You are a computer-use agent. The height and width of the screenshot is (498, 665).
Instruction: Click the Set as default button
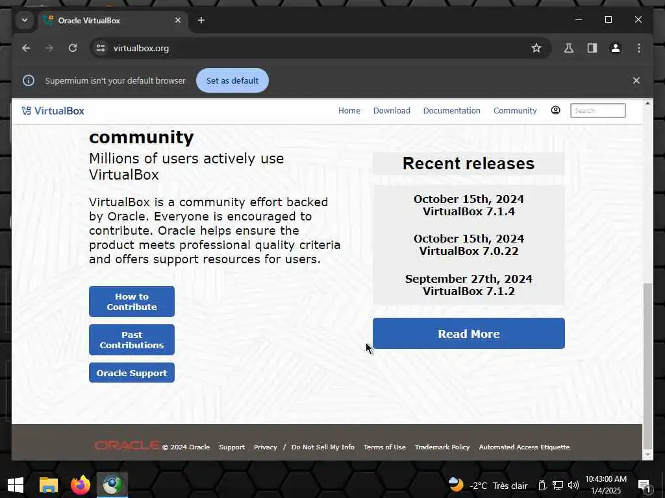232,80
